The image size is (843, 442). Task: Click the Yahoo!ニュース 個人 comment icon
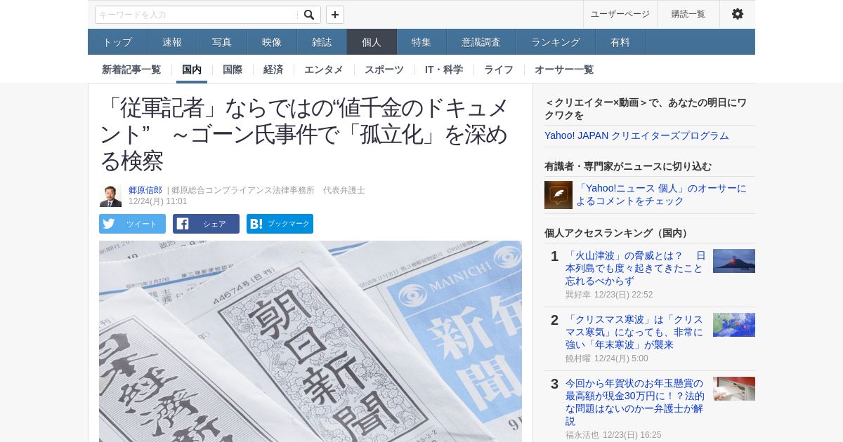(558, 195)
